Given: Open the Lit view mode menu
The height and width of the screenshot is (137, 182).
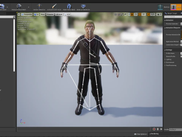Looking at the screenshot, I should [x=36, y=14].
